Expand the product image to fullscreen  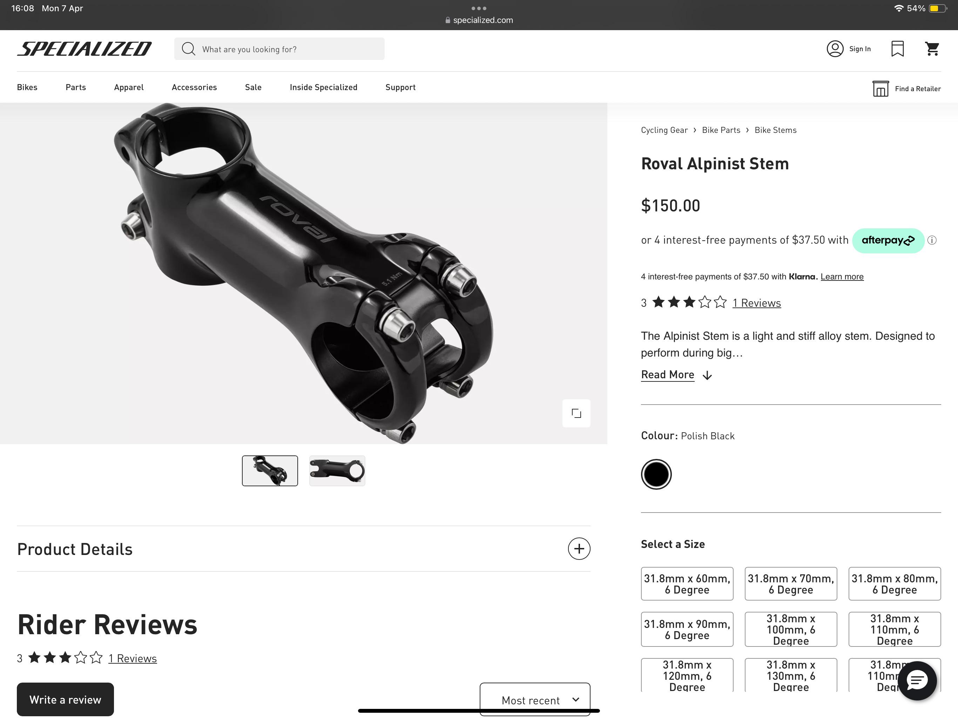tap(576, 413)
